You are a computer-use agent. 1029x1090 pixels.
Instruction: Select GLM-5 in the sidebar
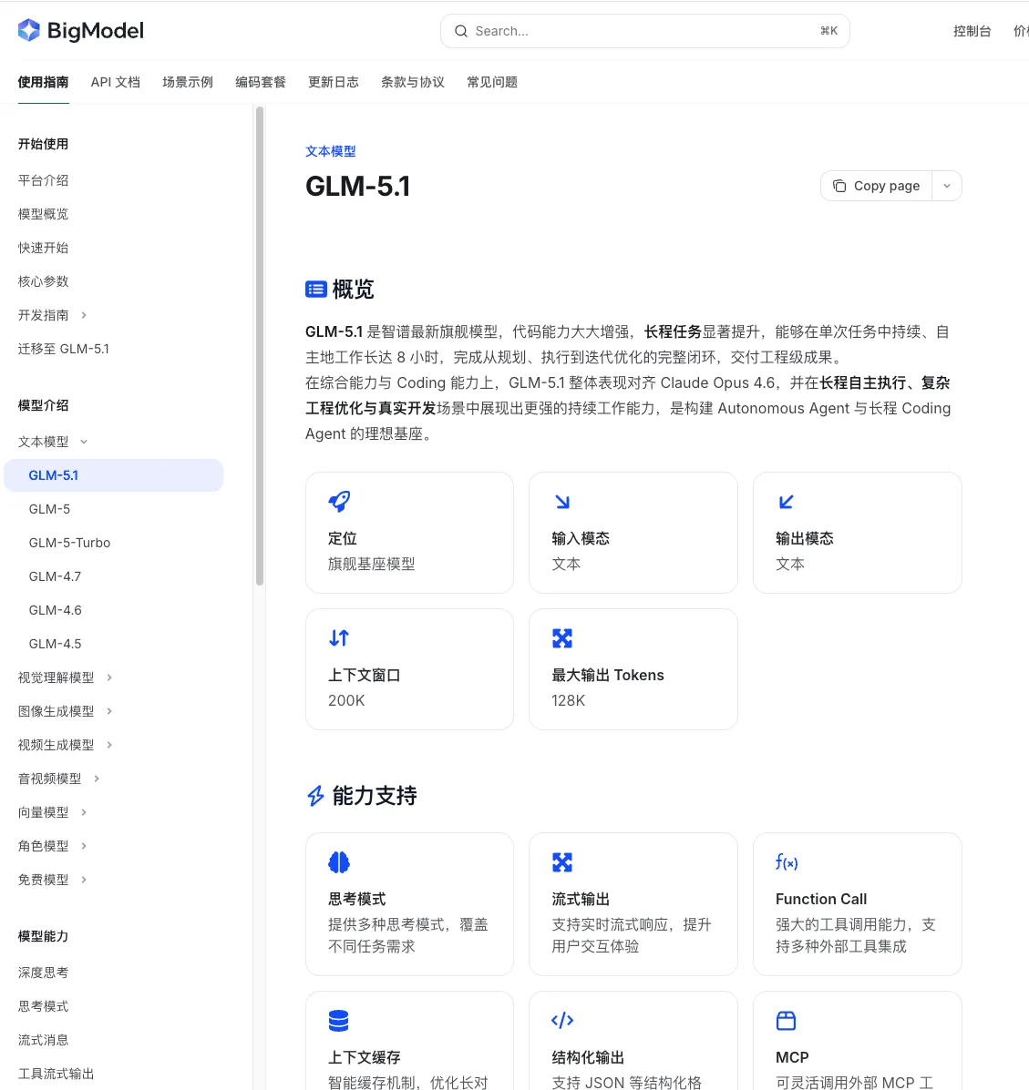[49, 510]
